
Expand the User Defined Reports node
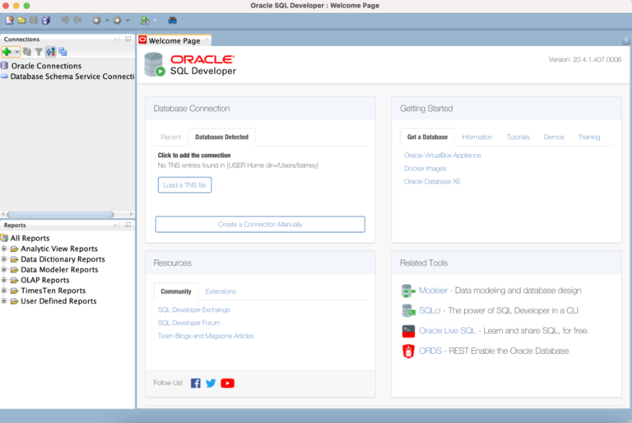coord(4,301)
